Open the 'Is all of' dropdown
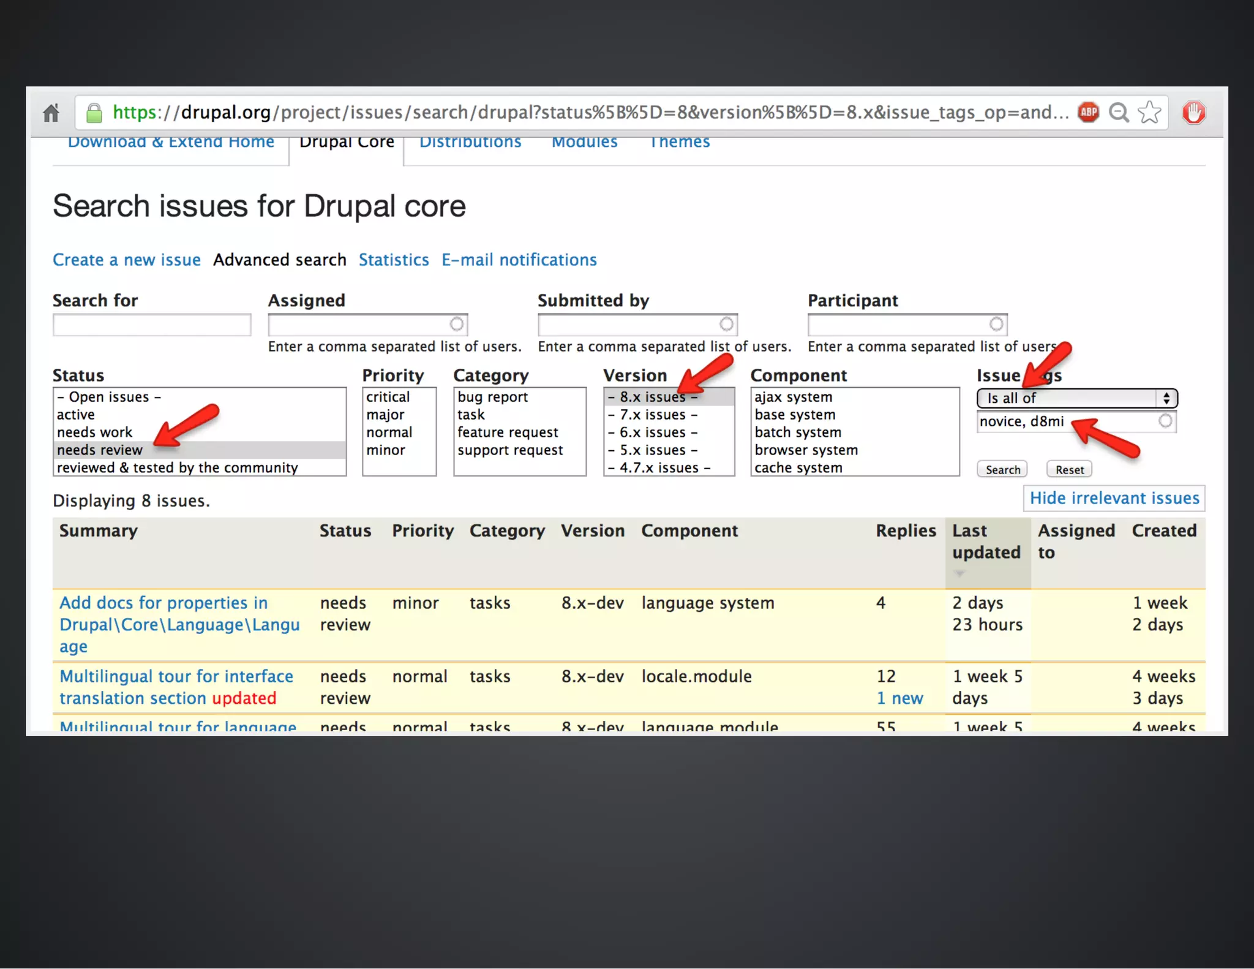The width and height of the screenshot is (1254, 969). pyautogui.click(x=1076, y=398)
